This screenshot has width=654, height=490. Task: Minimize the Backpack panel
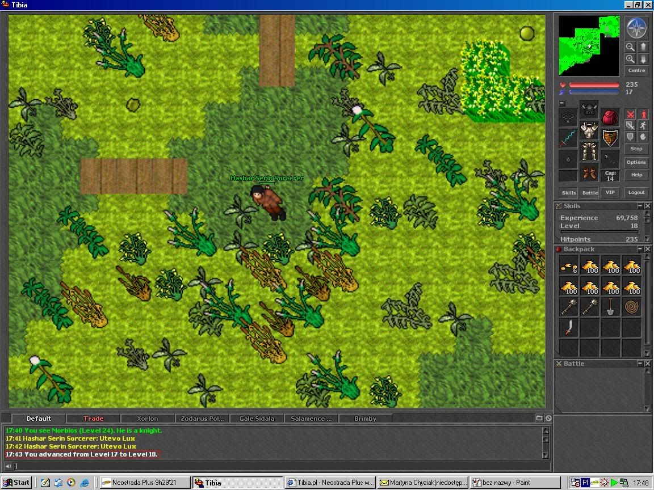pyautogui.click(x=640, y=249)
